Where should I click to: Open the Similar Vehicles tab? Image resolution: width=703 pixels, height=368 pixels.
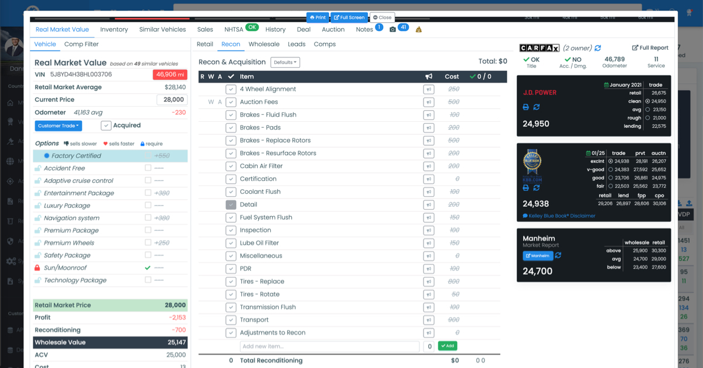(x=162, y=29)
